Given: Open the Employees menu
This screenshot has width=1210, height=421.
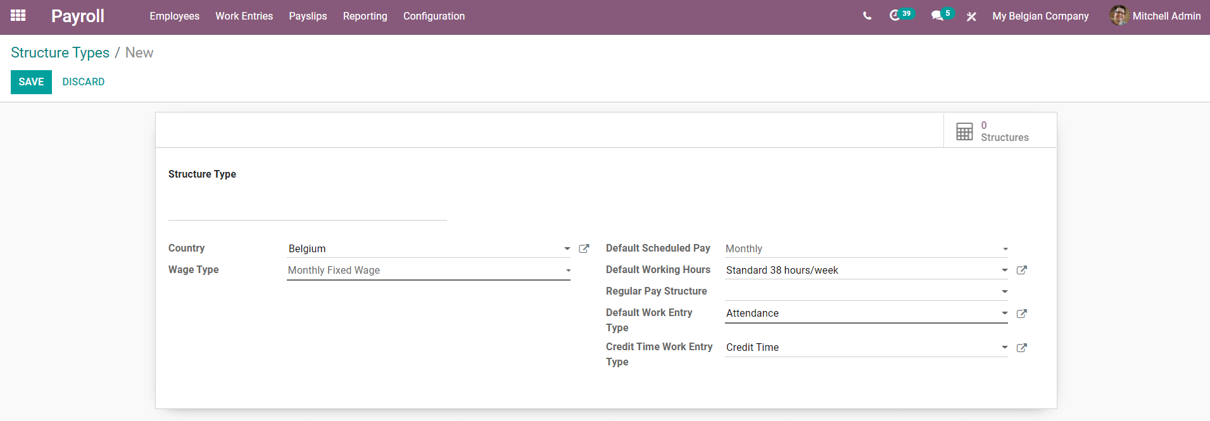Looking at the screenshot, I should tap(174, 16).
